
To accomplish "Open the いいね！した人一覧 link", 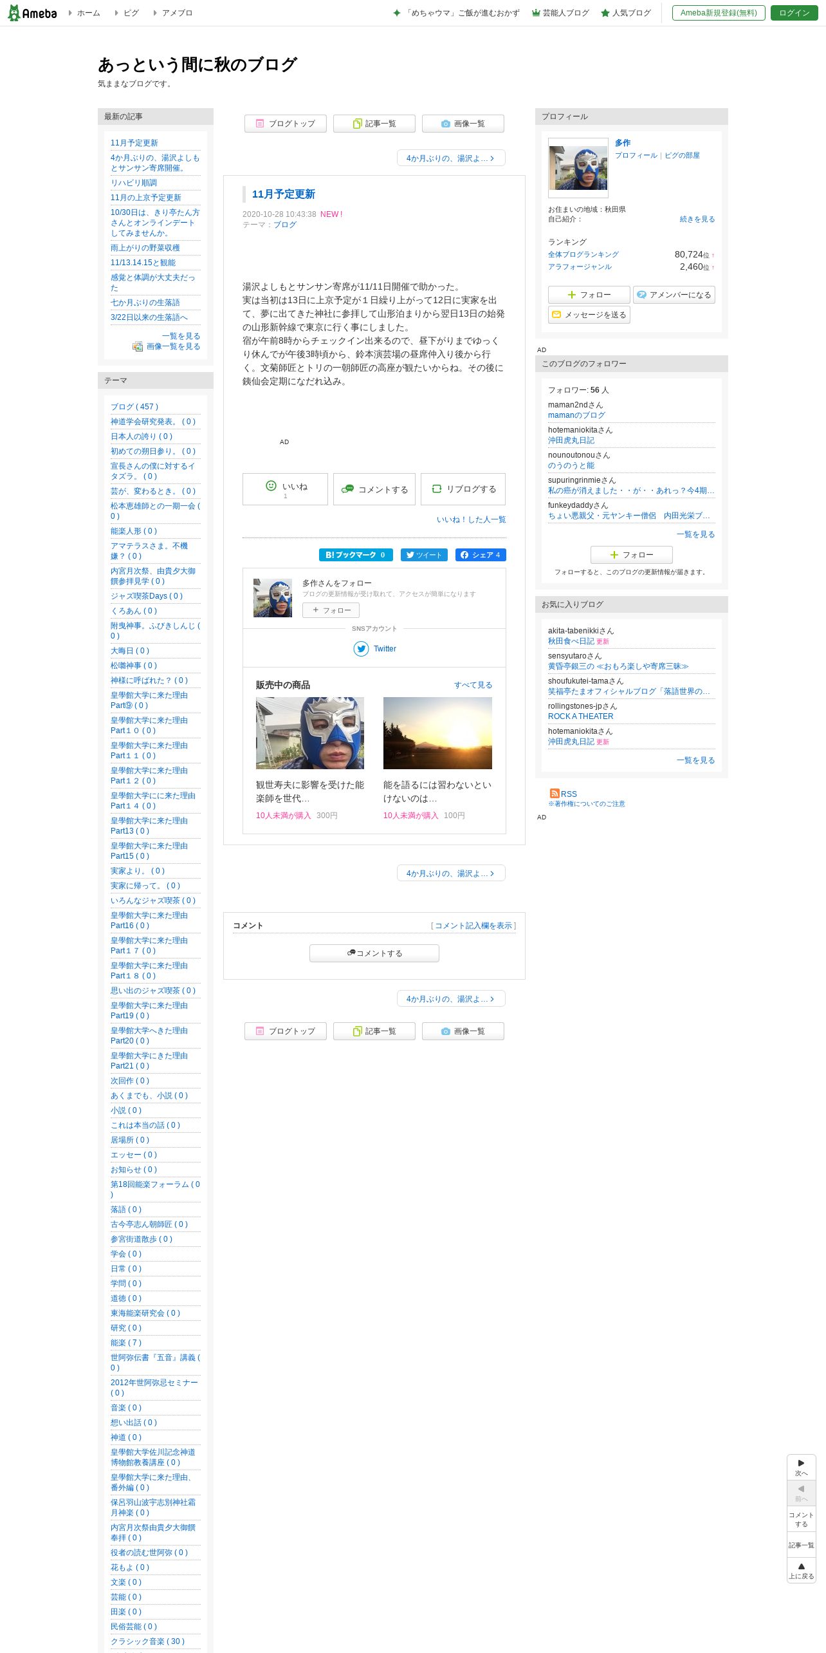I will coord(472,520).
